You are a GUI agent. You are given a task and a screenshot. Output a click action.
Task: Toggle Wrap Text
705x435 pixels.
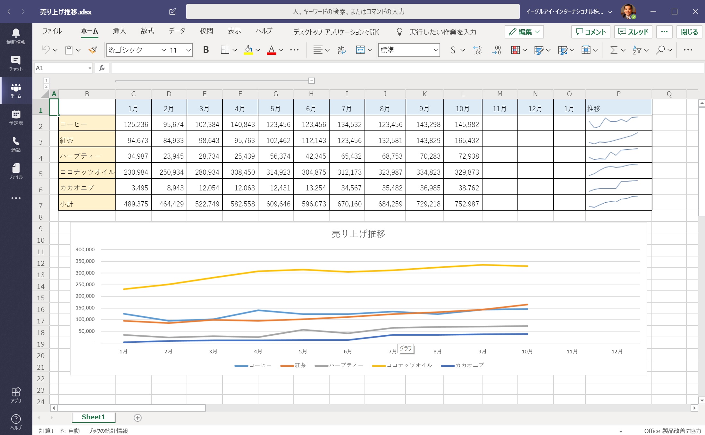pyautogui.click(x=341, y=50)
